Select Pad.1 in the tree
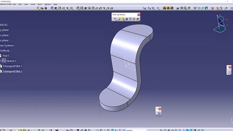 6,56
